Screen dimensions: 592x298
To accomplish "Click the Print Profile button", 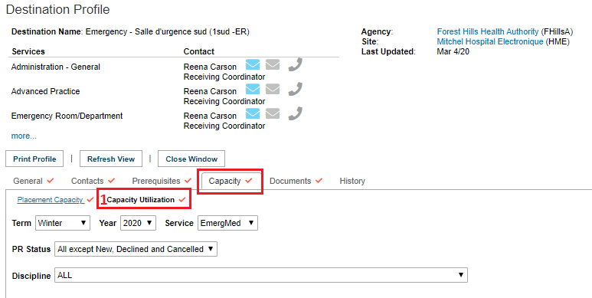I will pos(34,159).
